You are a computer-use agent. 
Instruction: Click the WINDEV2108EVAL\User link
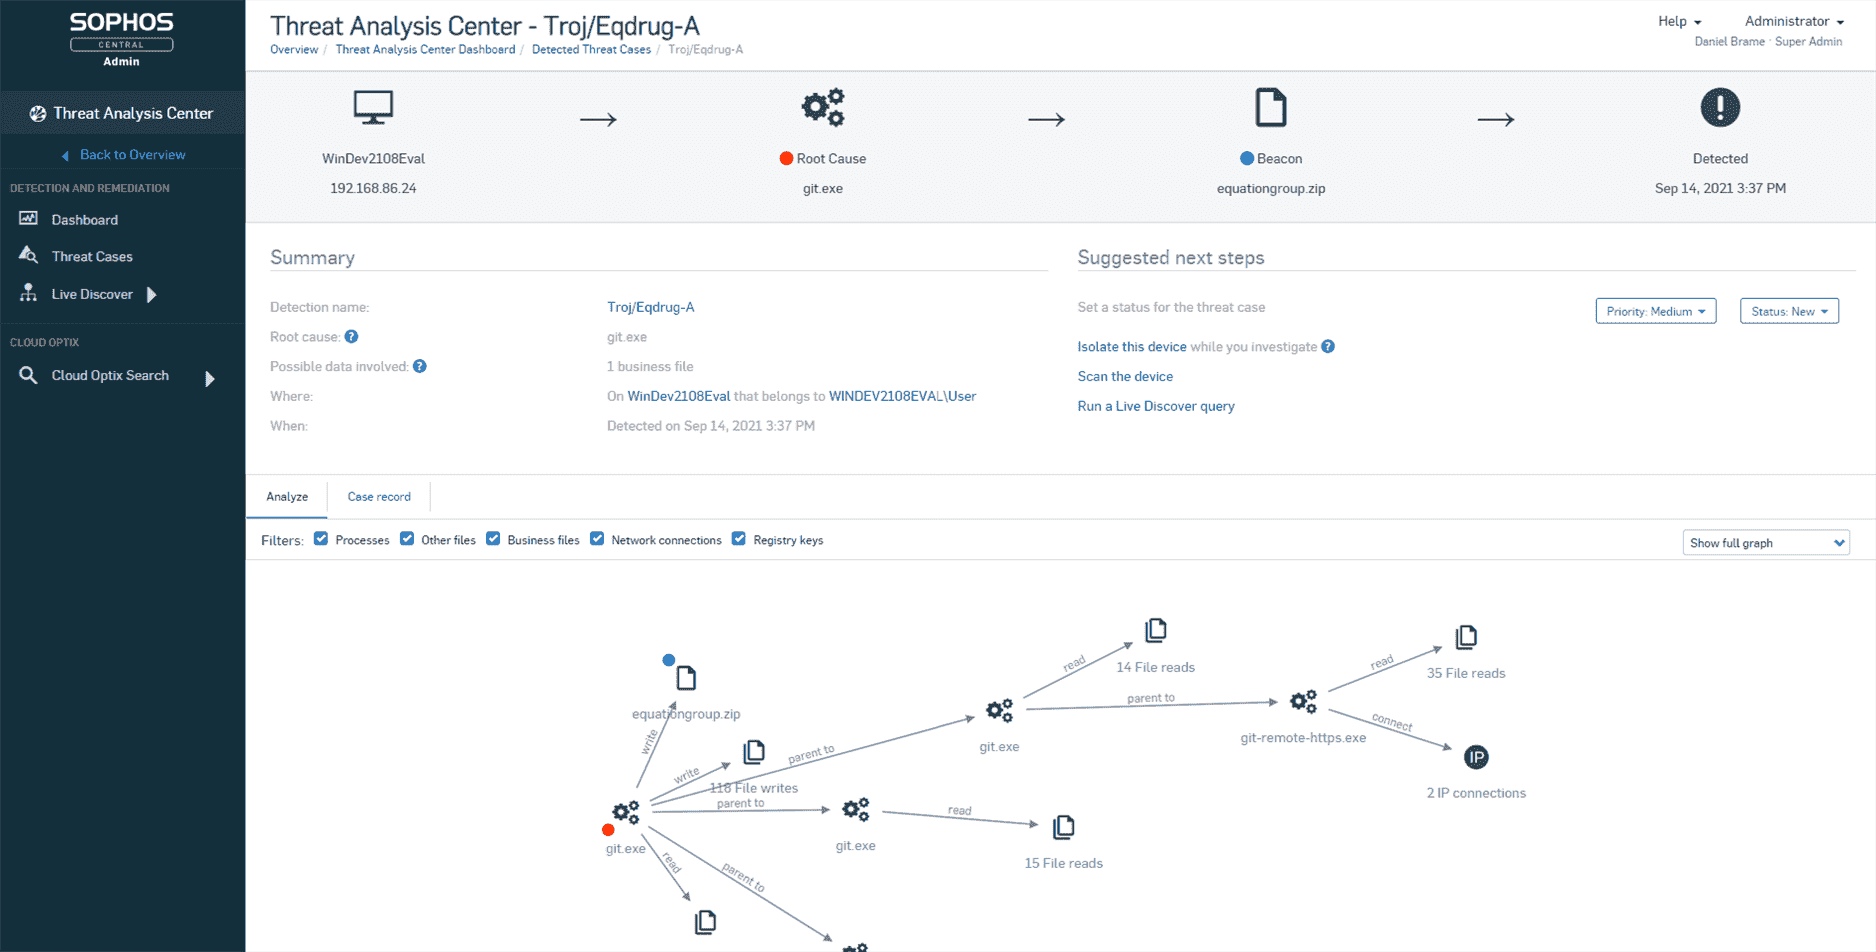click(x=903, y=396)
